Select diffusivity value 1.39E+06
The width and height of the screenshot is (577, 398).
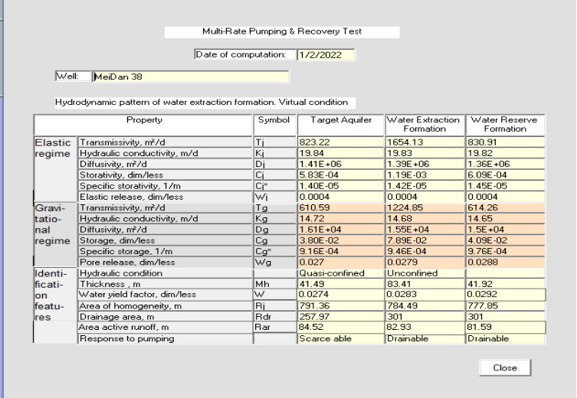(x=425, y=164)
